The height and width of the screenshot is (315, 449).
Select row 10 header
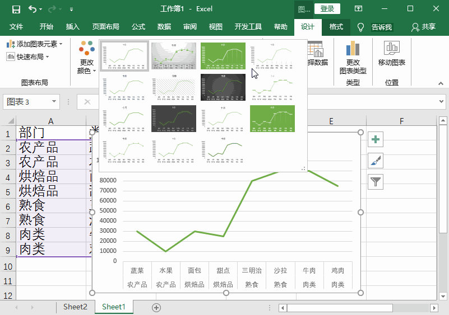coord(8,267)
